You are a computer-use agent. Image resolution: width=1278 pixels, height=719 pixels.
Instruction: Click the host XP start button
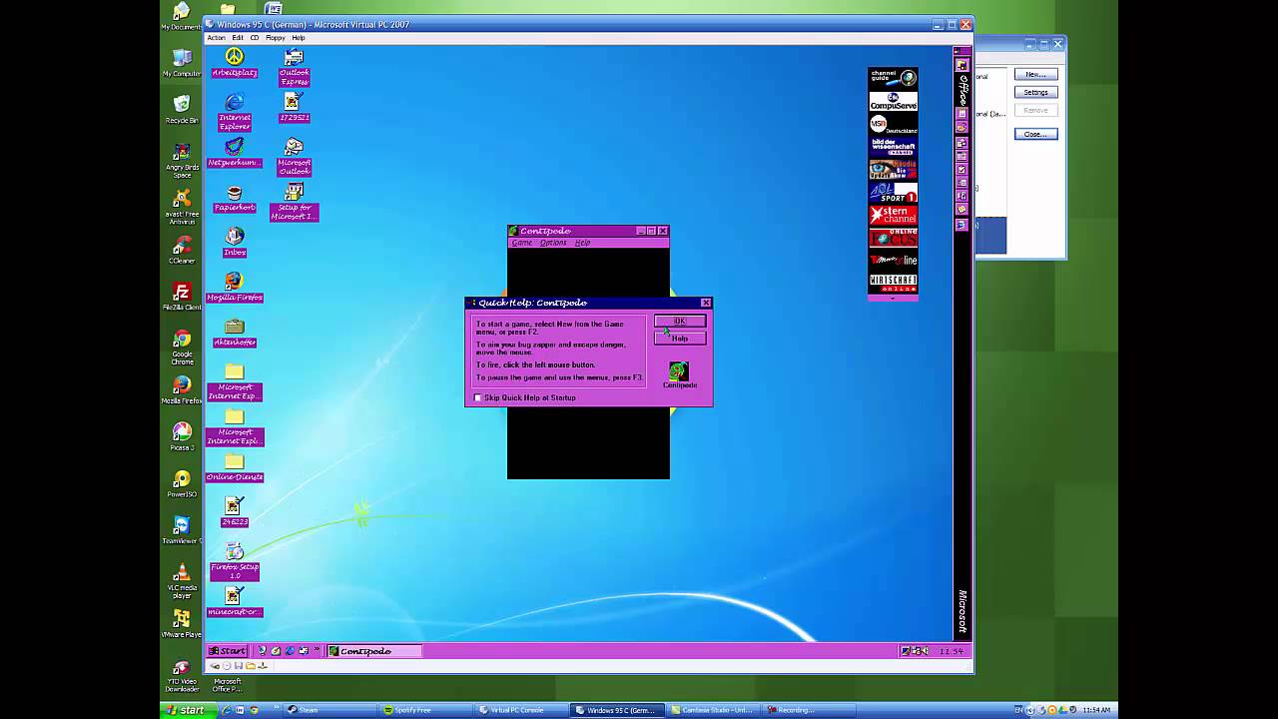[x=186, y=710]
